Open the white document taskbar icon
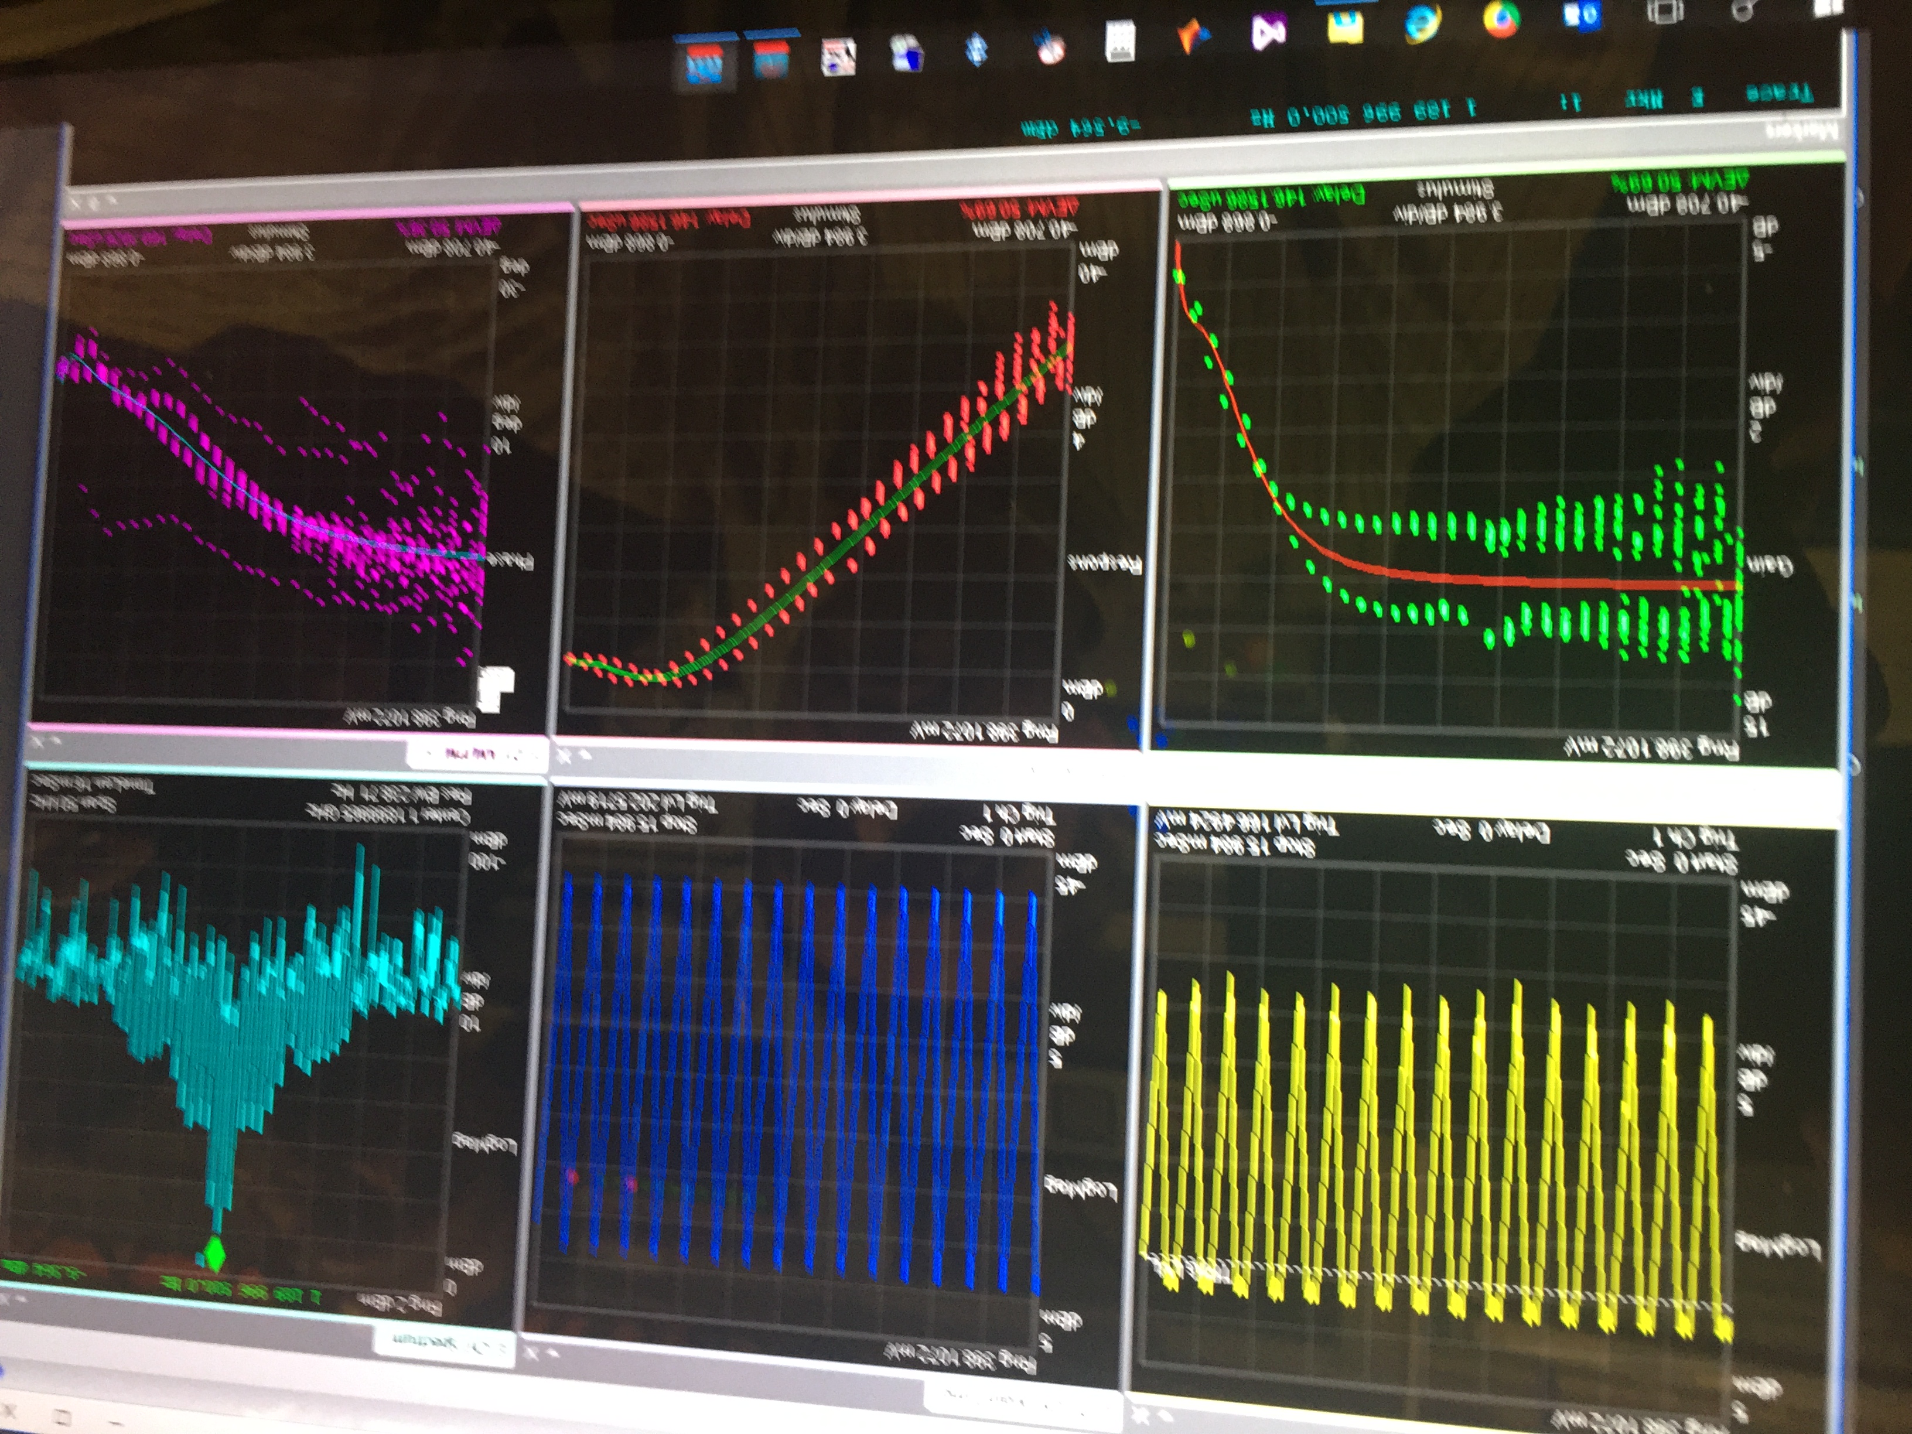Viewport: 1912px width, 1434px height. click(x=1120, y=42)
